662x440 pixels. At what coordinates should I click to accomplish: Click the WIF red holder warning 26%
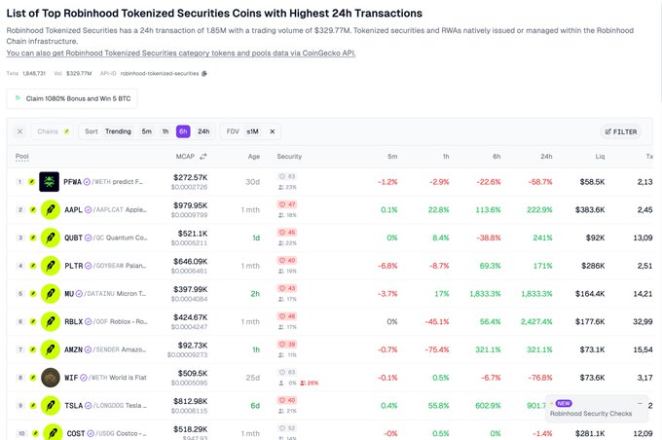point(310,383)
